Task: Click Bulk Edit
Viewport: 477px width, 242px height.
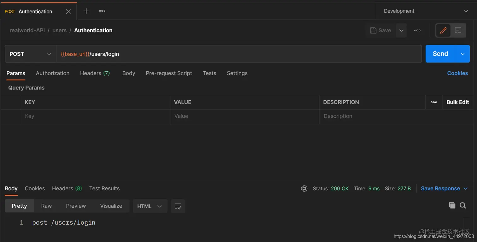Action: pos(458,102)
